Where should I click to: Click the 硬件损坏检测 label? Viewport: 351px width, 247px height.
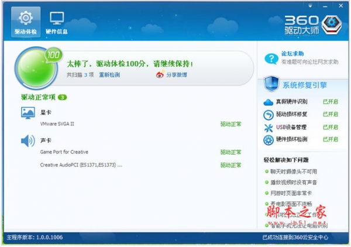coord(292,139)
